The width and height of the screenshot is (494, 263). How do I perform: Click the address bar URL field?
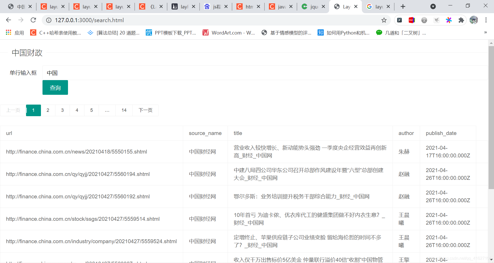click(216, 20)
